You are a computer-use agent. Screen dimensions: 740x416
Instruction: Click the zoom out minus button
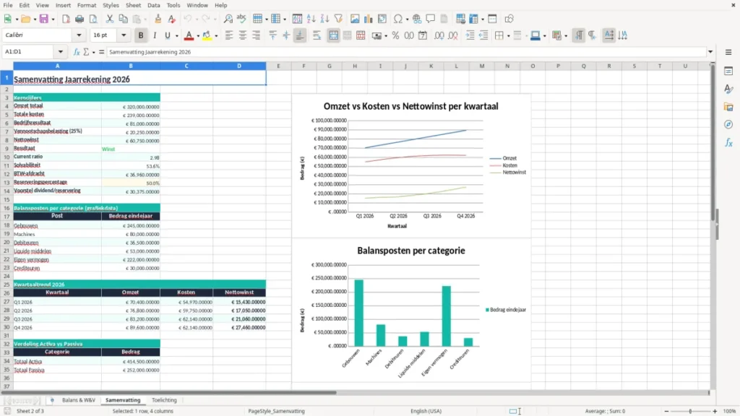[666, 411]
